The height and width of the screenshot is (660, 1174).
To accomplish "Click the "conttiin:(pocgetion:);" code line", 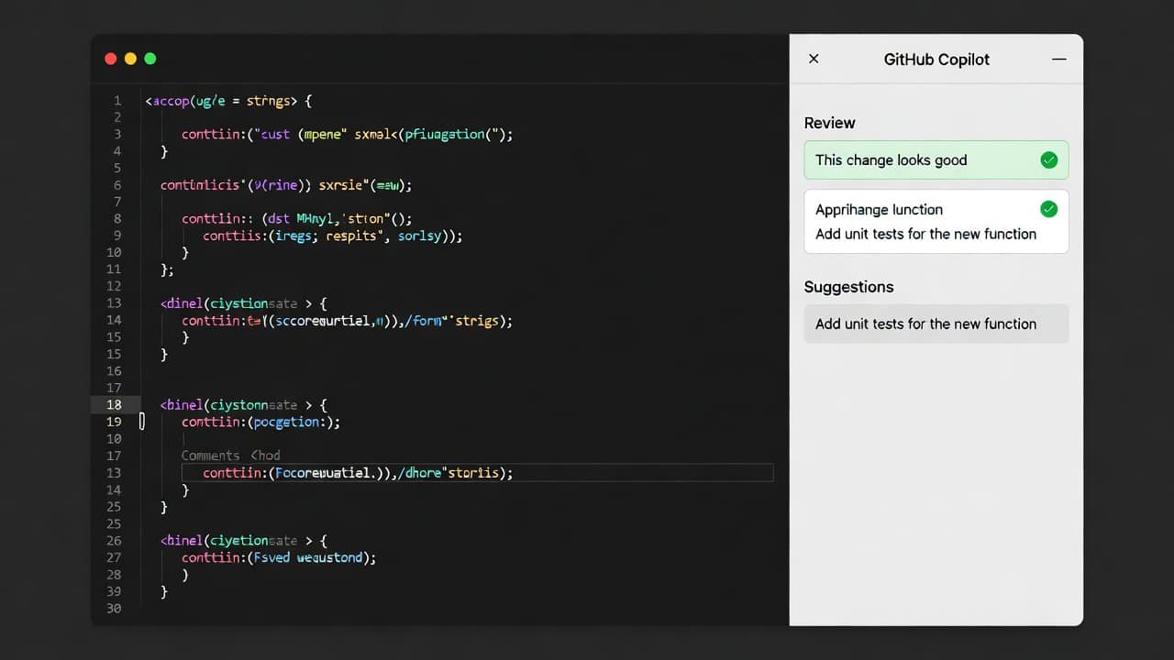I will coord(260,422).
